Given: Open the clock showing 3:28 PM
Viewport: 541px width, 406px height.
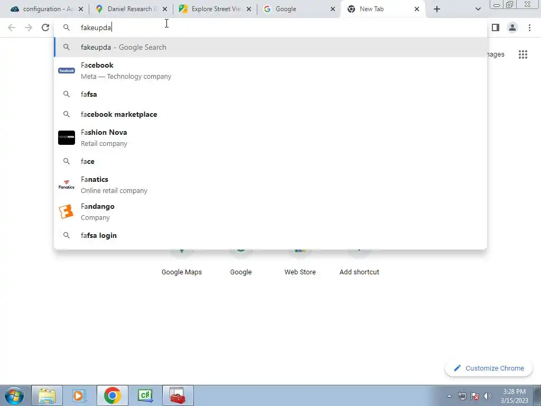Looking at the screenshot, I should [x=514, y=396].
